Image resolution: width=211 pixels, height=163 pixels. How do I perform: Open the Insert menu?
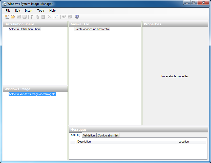[x=29, y=11]
